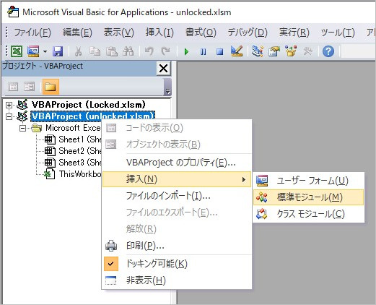This screenshot has width=376, height=305.
Task: Open the ツール(T) menu
Action: [x=338, y=33]
